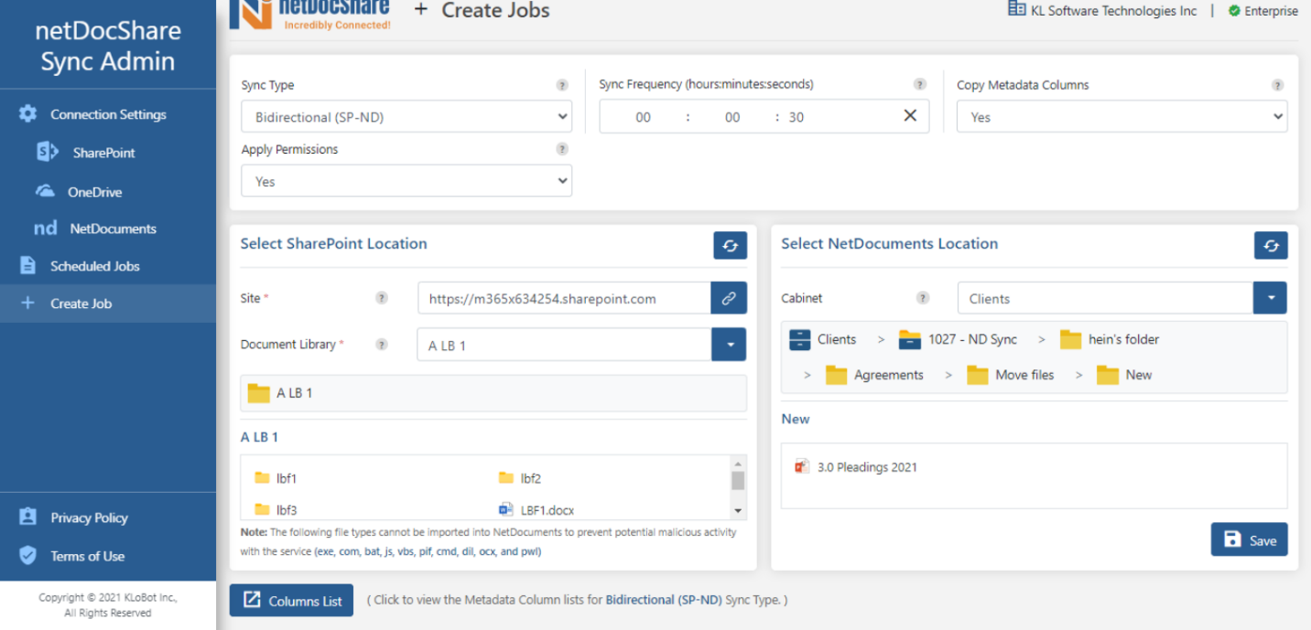Click the file list scrollbar up arrow

[x=738, y=464]
